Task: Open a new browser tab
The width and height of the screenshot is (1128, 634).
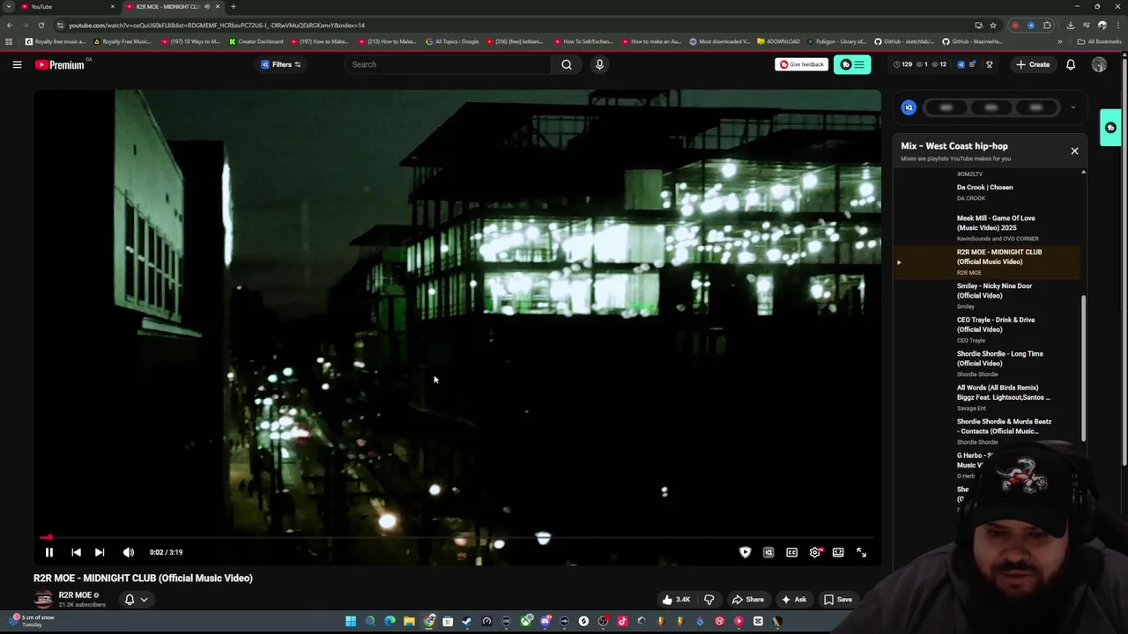Action: 233,6
